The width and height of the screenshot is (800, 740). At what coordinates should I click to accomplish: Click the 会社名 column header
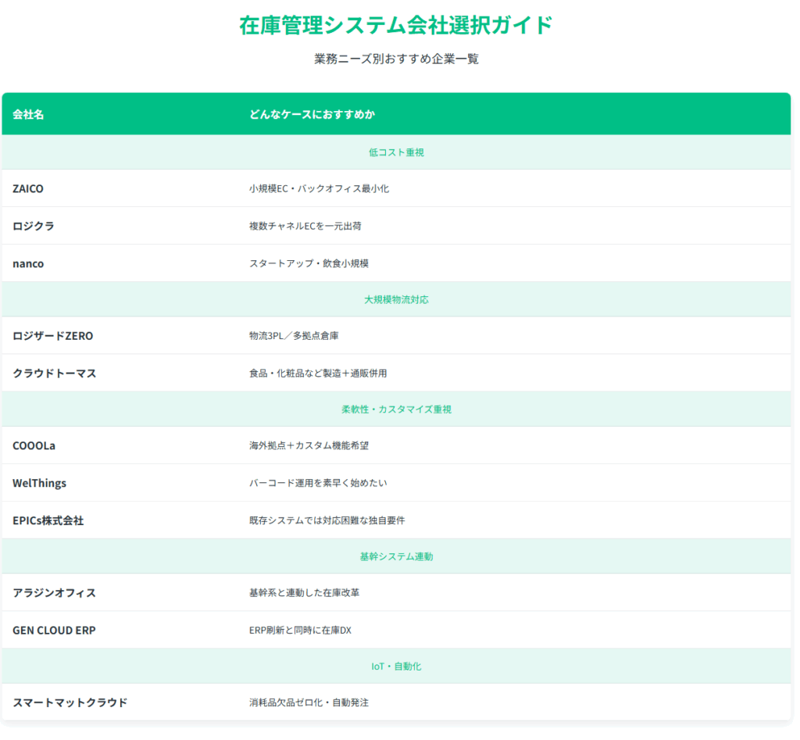[28, 115]
